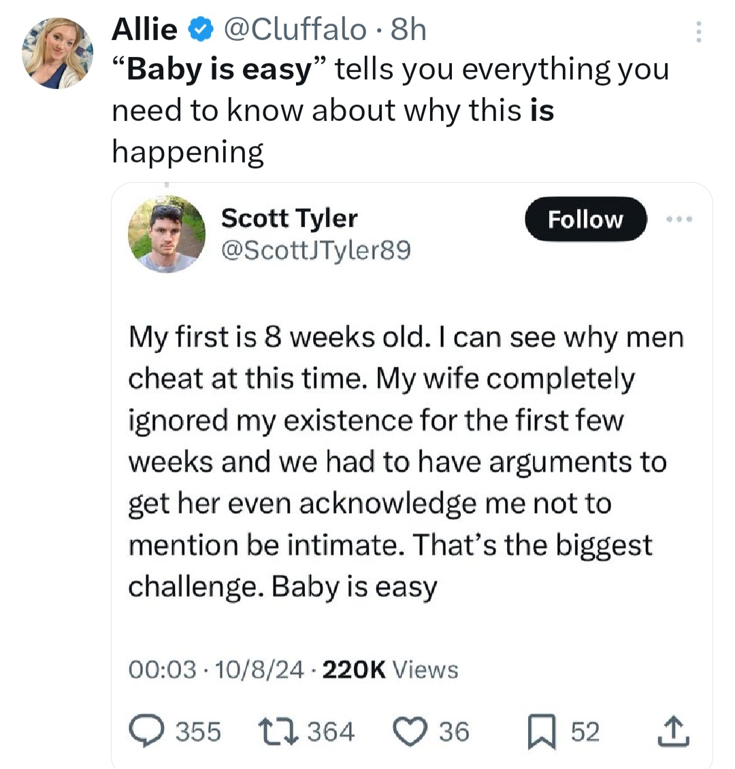Click the Scott Tyler display name
The image size is (735, 769).
289,218
